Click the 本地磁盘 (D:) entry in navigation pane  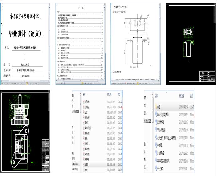[x=75, y=164]
